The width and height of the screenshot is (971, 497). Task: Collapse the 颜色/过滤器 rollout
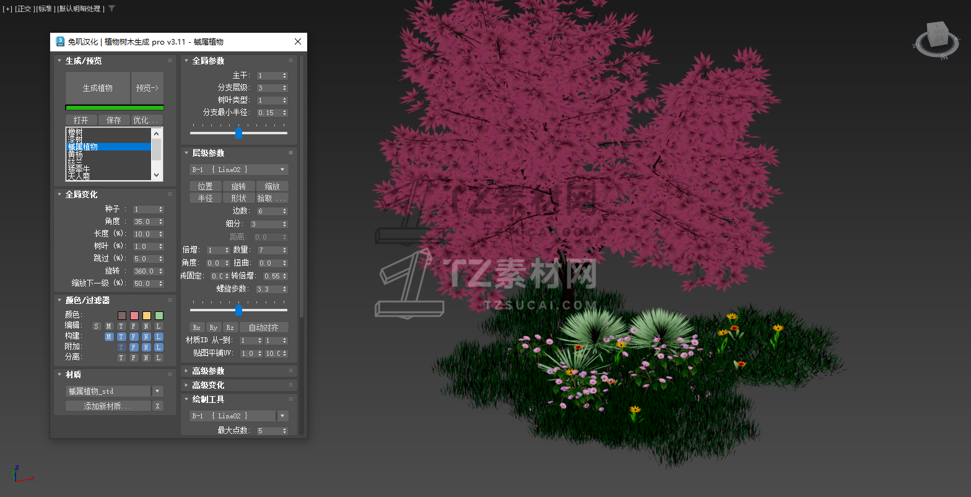click(x=59, y=300)
